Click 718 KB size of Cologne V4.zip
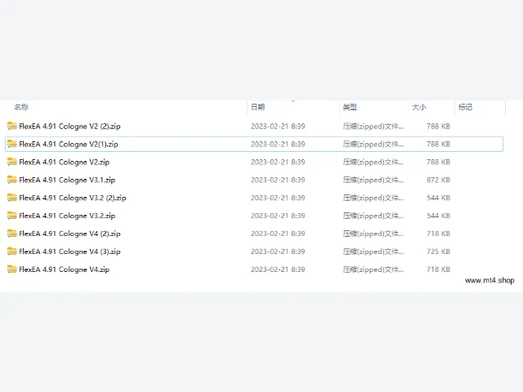 coord(438,269)
